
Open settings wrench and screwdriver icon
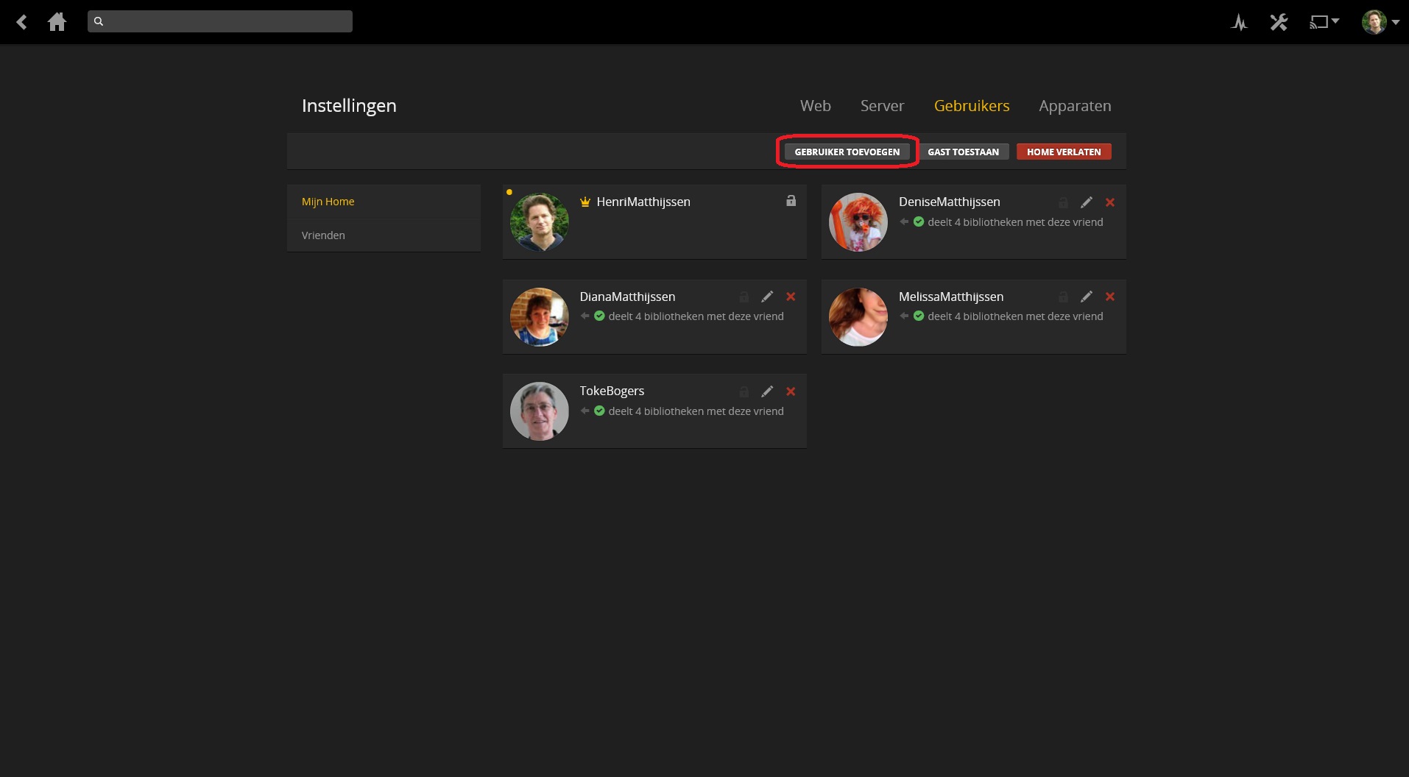pyautogui.click(x=1279, y=22)
